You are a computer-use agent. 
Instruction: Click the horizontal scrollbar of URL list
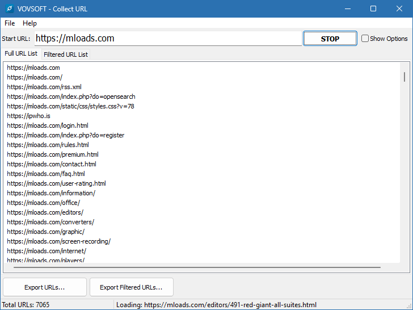197,267
